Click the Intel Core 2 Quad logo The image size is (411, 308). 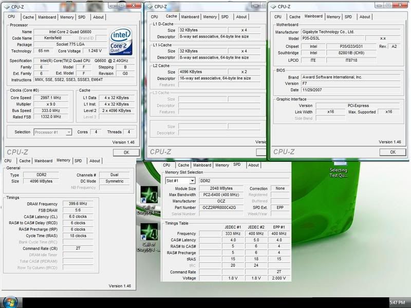(x=121, y=41)
